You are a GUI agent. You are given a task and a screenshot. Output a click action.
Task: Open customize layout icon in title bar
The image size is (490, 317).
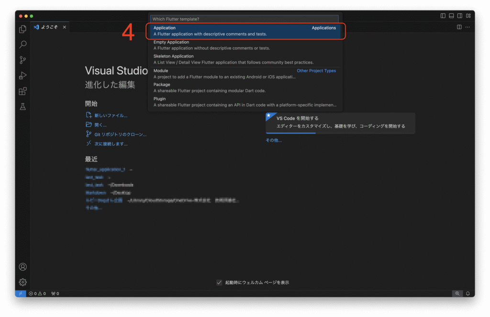(468, 16)
